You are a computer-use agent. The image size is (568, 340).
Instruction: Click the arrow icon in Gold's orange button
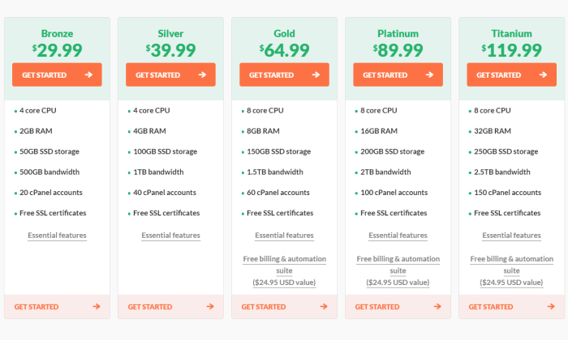[316, 74]
